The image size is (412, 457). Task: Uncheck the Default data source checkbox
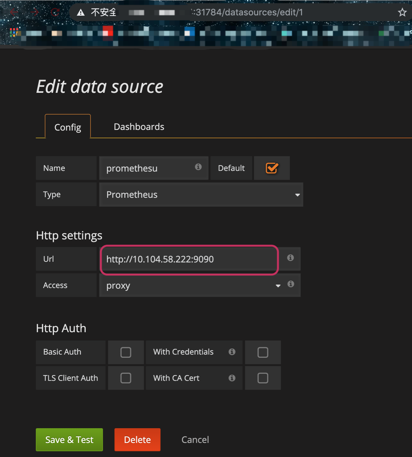(272, 168)
